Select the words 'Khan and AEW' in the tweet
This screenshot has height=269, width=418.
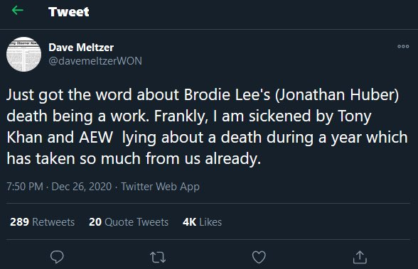tap(60, 137)
